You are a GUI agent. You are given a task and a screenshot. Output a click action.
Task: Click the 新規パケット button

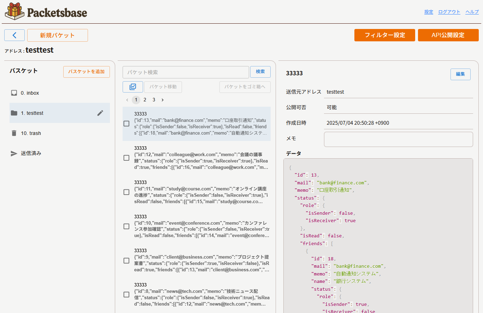[58, 35]
